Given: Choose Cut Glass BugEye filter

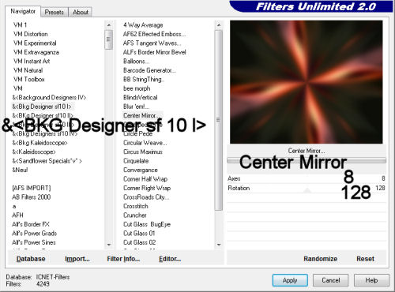Looking at the screenshot, I should [x=147, y=224].
